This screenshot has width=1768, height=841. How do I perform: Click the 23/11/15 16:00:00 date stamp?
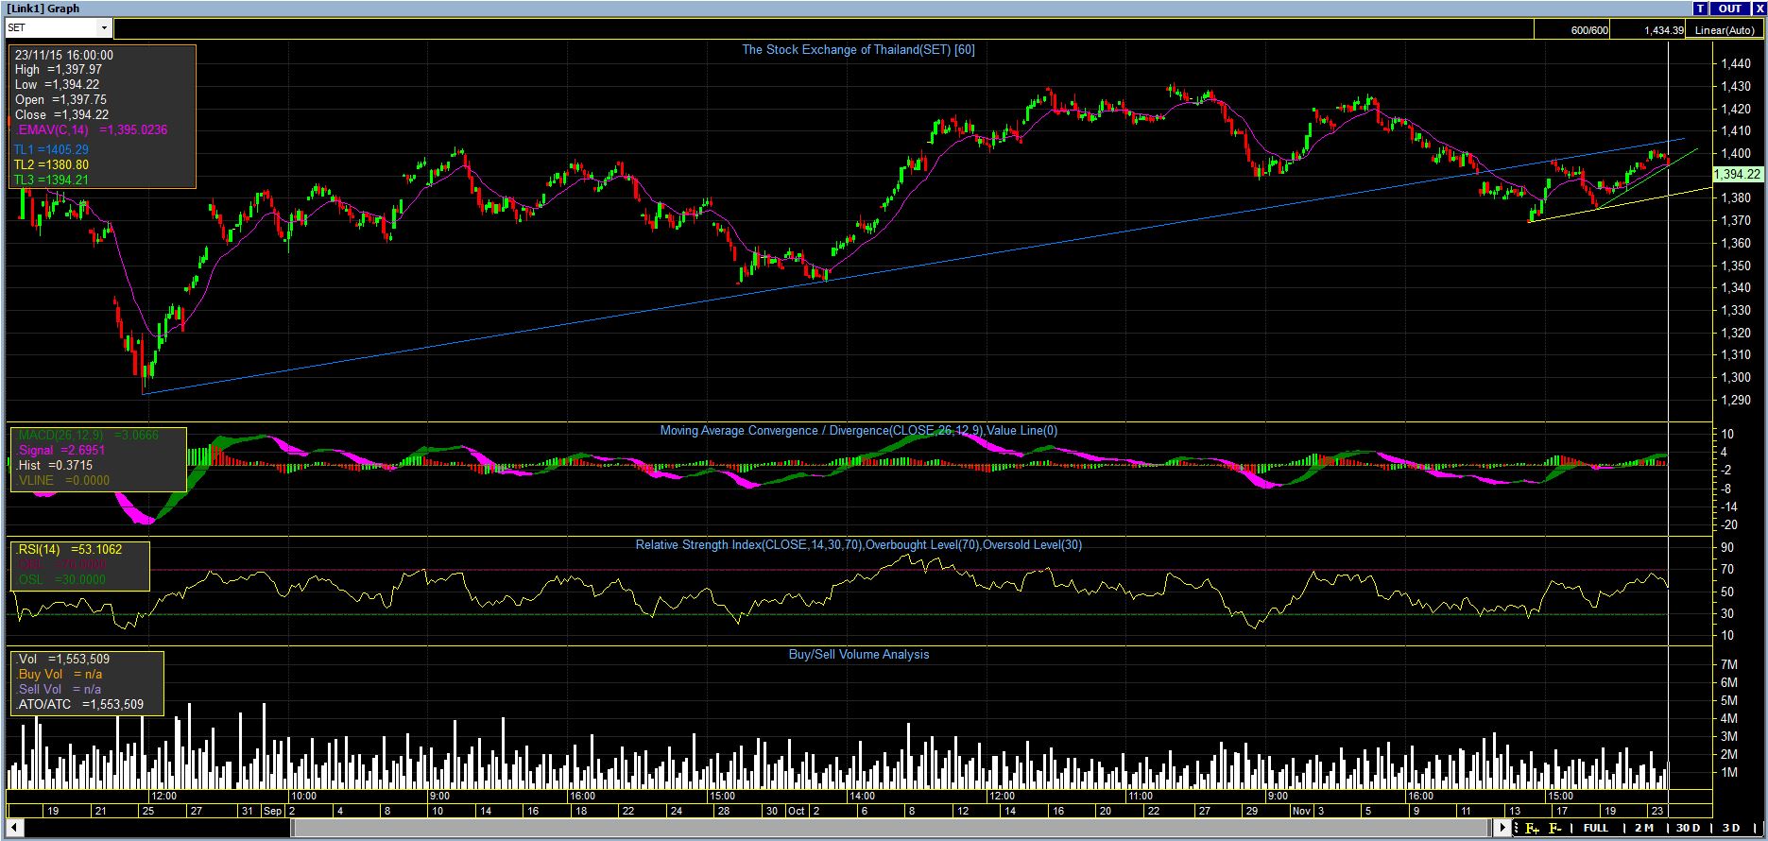coord(64,56)
